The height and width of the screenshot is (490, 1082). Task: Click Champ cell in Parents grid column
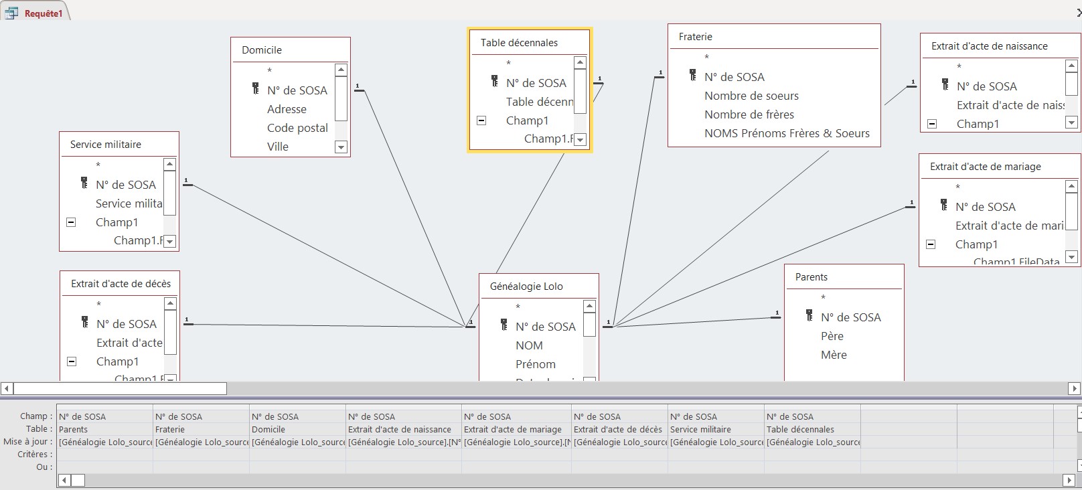point(105,416)
